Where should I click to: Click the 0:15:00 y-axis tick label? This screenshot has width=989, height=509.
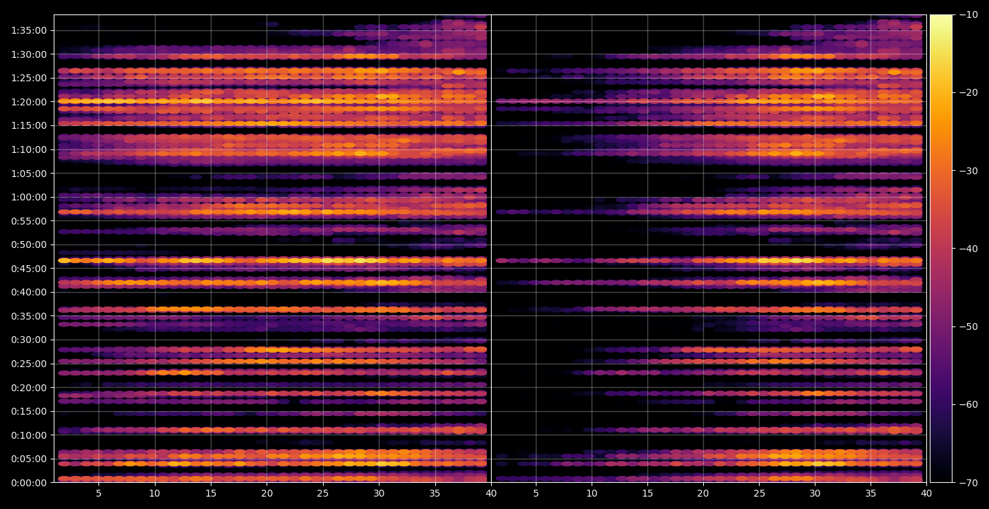click(x=29, y=411)
